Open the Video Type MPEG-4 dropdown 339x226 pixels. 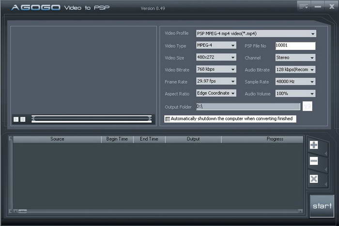point(216,45)
